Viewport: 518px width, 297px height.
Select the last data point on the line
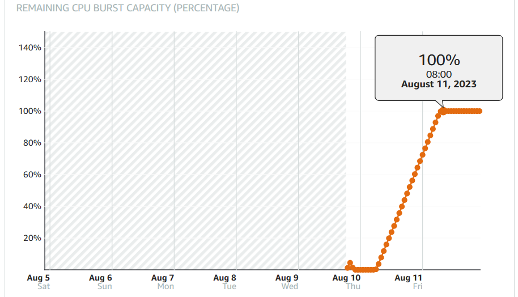[479, 111]
